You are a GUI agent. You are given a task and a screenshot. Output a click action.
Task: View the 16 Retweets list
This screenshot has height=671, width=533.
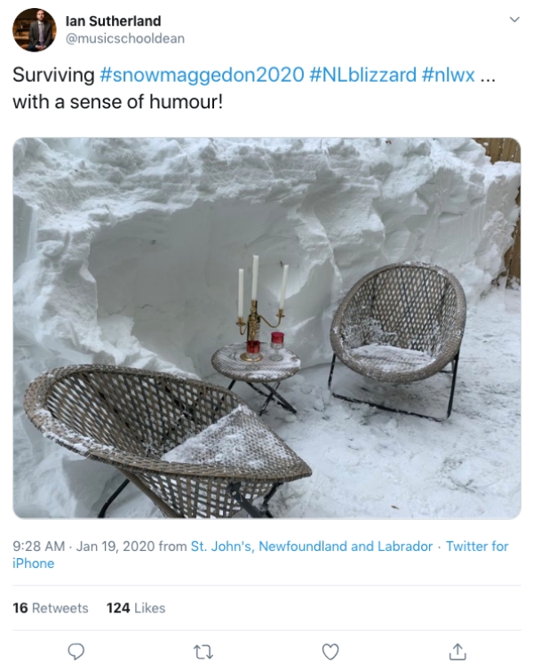[x=51, y=608]
